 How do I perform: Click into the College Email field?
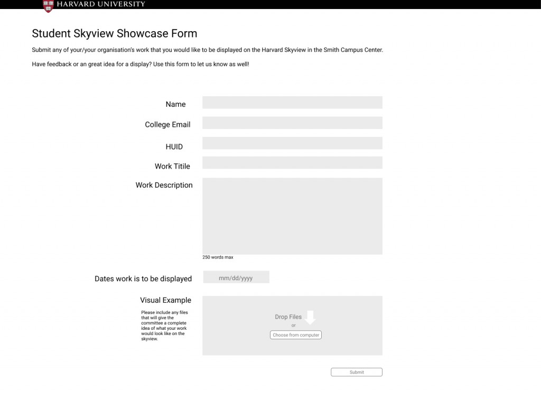click(x=292, y=123)
